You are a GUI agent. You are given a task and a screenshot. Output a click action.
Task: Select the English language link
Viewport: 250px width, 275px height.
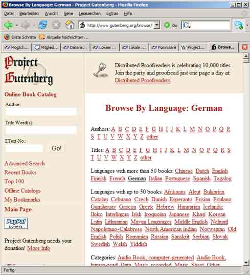220,171
